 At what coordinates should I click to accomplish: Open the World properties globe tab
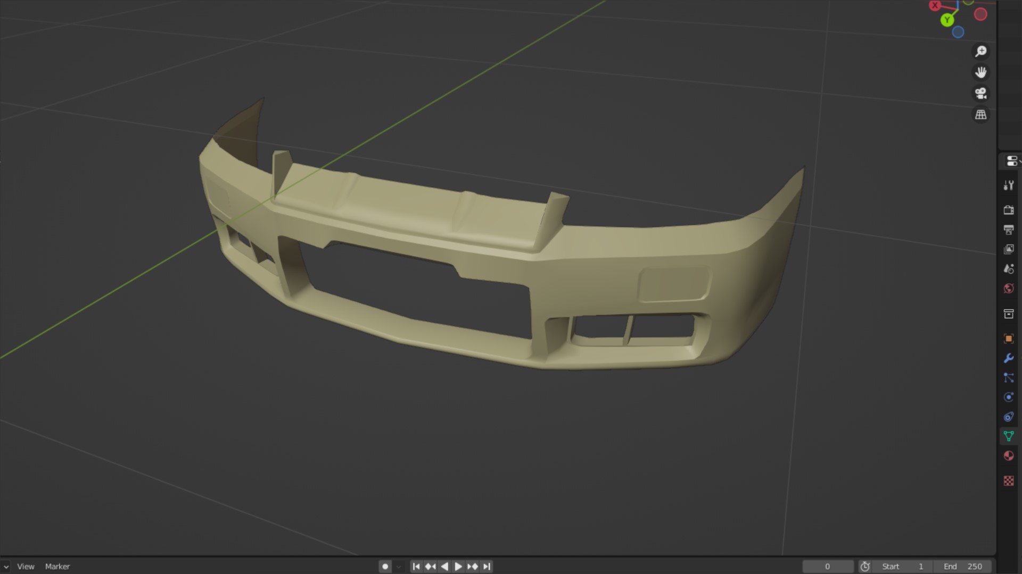tap(1008, 289)
